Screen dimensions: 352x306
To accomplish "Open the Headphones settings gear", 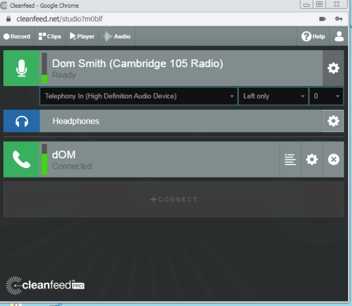I will point(333,121).
